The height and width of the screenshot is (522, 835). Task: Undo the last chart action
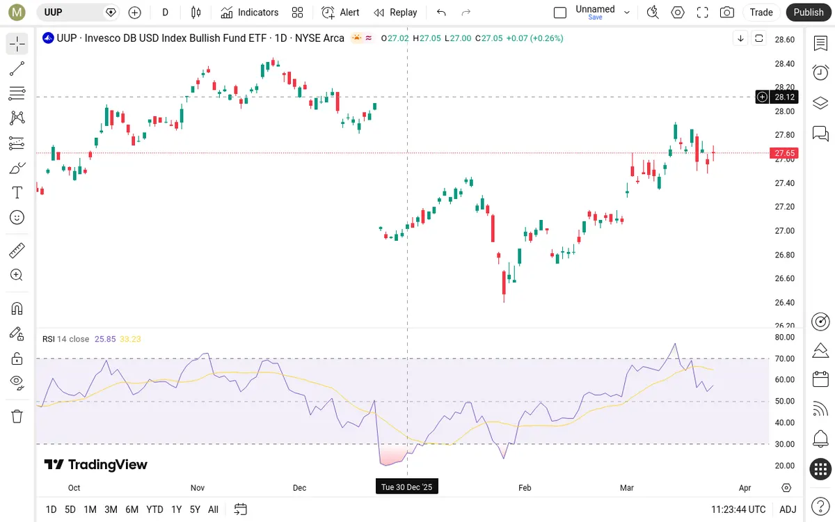point(441,12)
